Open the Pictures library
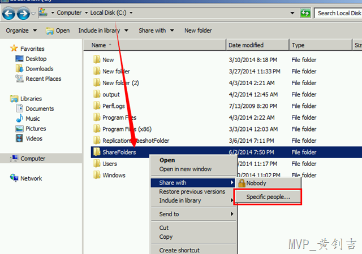The height and width of the screenshot is (254, 362). [36, 128]
